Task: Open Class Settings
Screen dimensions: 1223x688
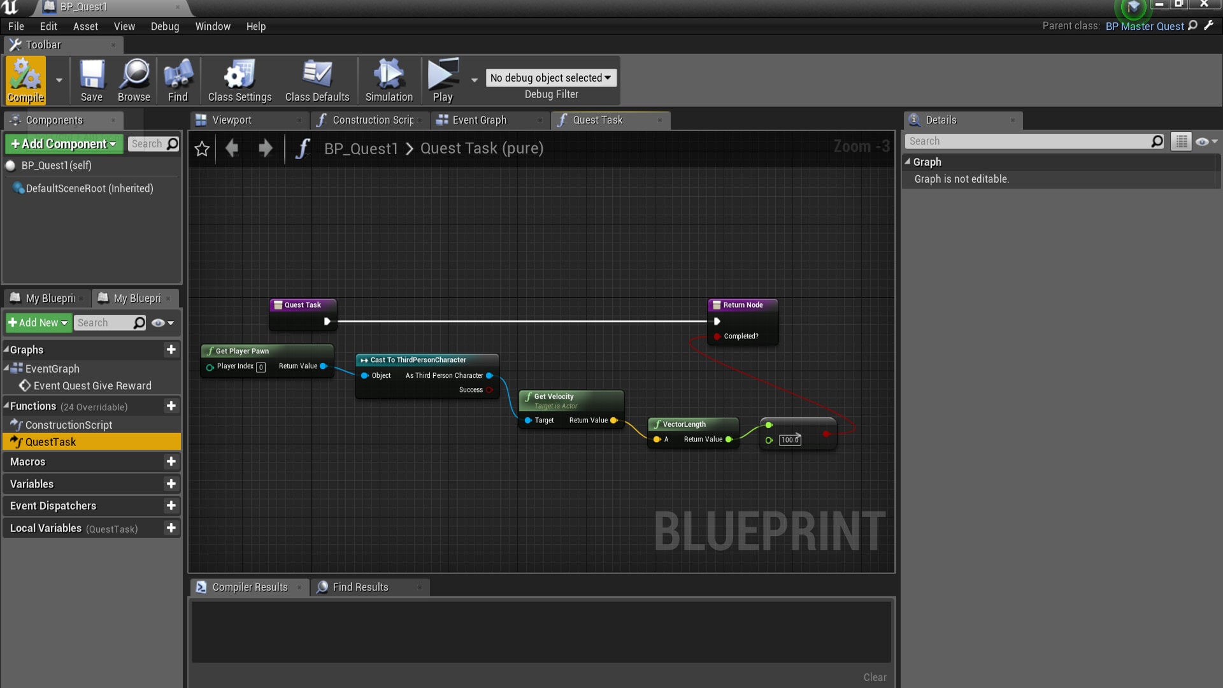Action: point(239,80)
